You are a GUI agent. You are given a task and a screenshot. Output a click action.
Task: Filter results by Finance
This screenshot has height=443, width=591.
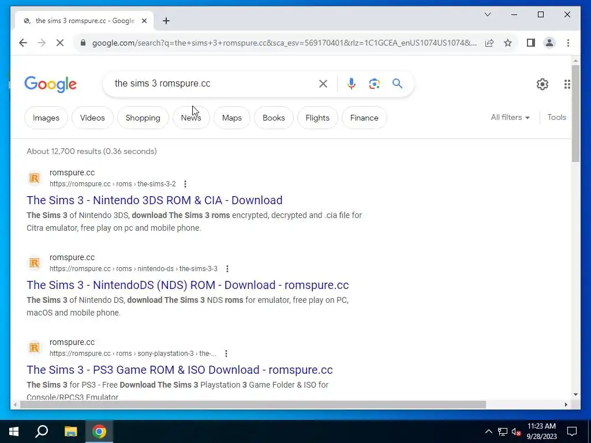[x=364, y=118]
